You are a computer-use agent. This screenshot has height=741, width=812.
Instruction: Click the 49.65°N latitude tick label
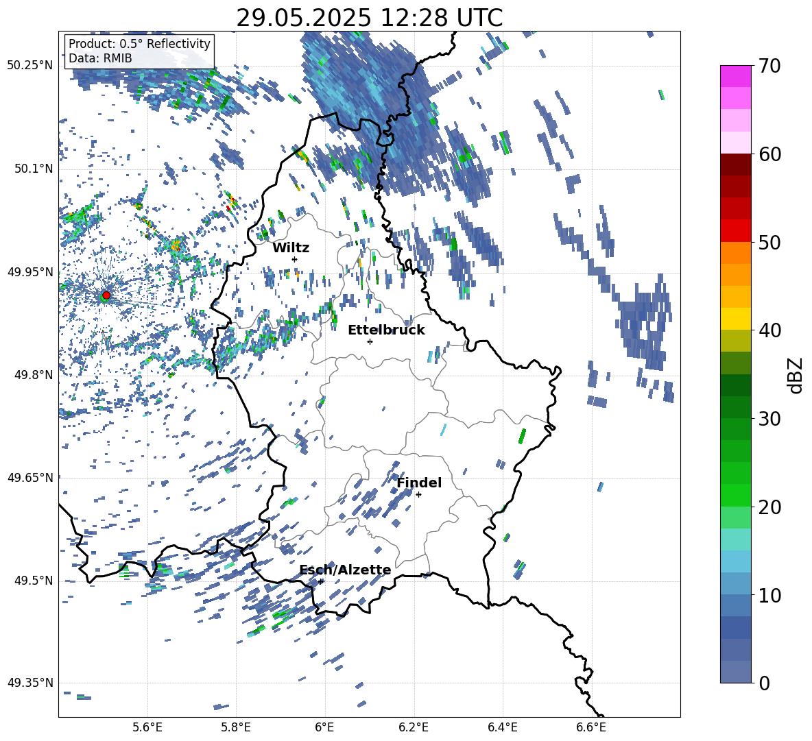(30, 477)
